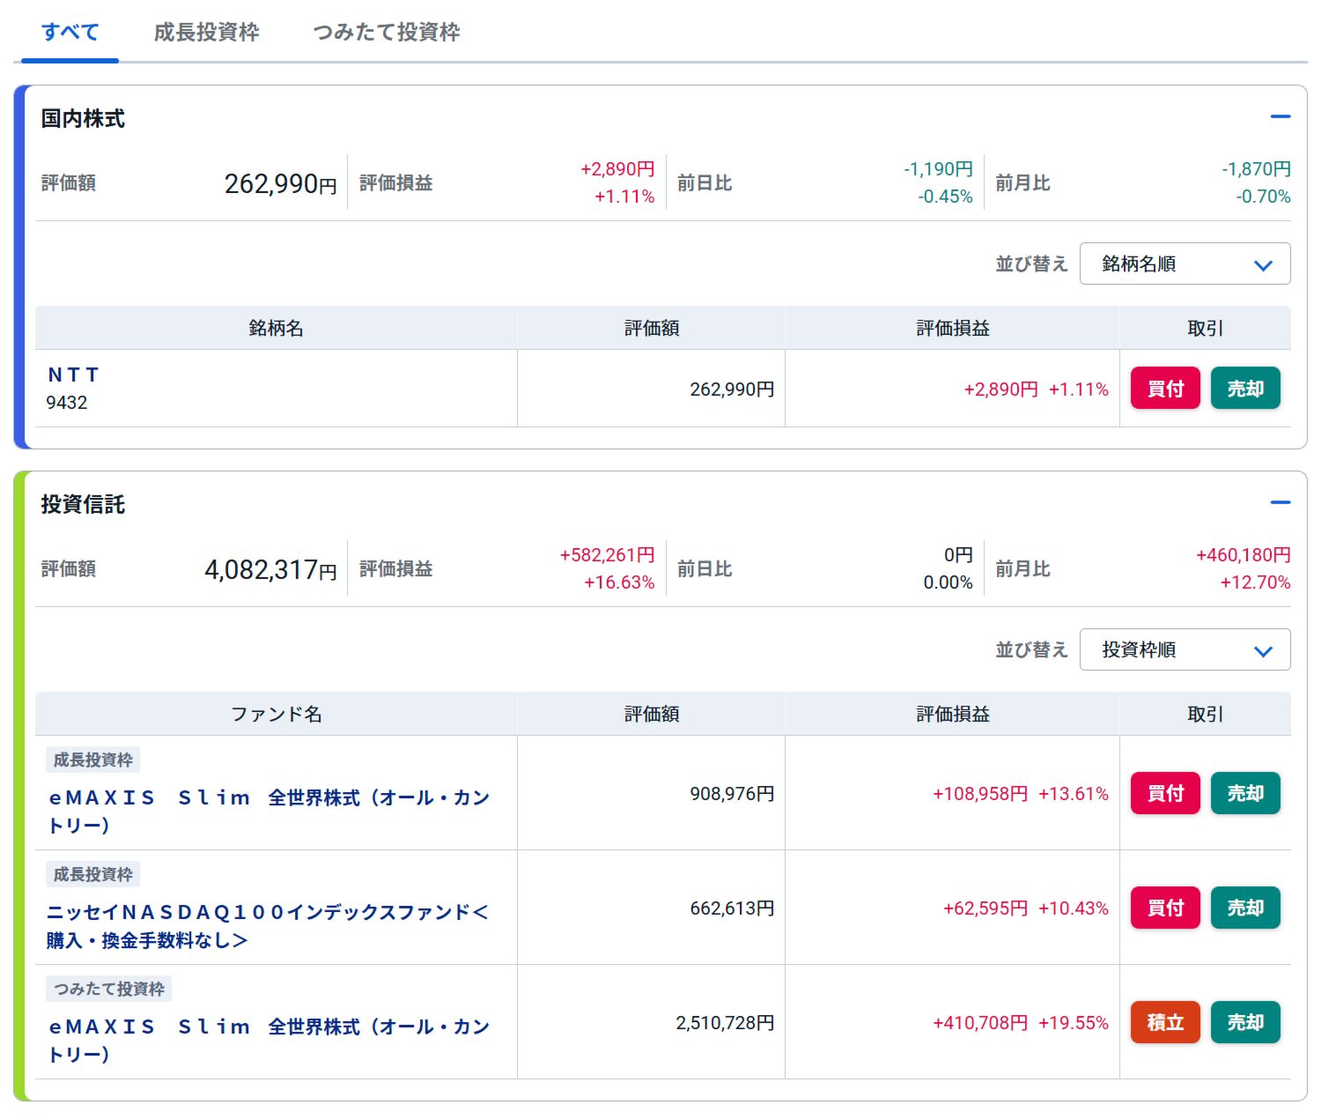Click 積立 button for つみたて eMAXIS Slim
This screenshot has height=1119, width=1321.
coord(1164,1022)
